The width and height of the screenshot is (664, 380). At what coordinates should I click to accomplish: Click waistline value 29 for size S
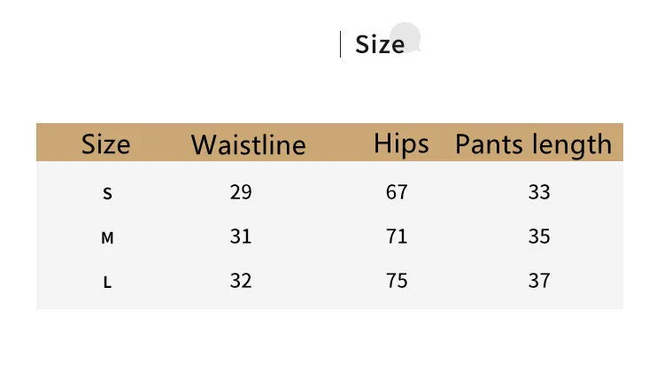pos(240,191)
